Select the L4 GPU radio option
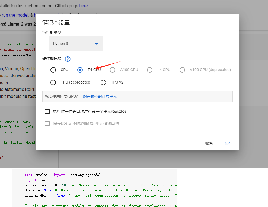 [x=150, y=70]
